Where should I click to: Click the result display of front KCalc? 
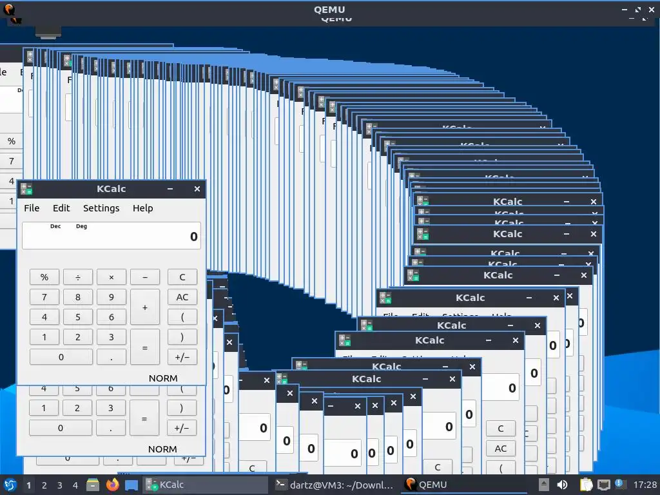coord(111,236)
